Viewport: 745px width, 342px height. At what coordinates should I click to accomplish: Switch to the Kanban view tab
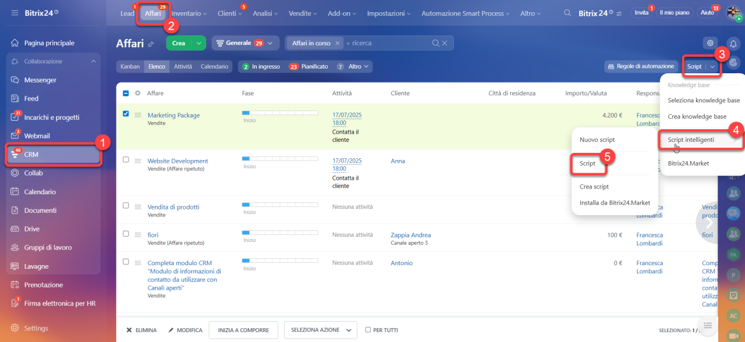130,67
